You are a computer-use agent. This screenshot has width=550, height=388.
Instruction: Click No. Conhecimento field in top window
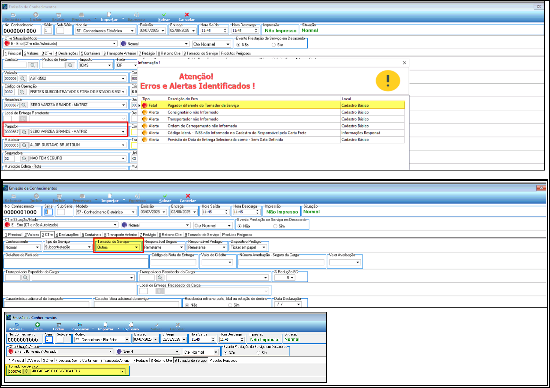point(22,31)
